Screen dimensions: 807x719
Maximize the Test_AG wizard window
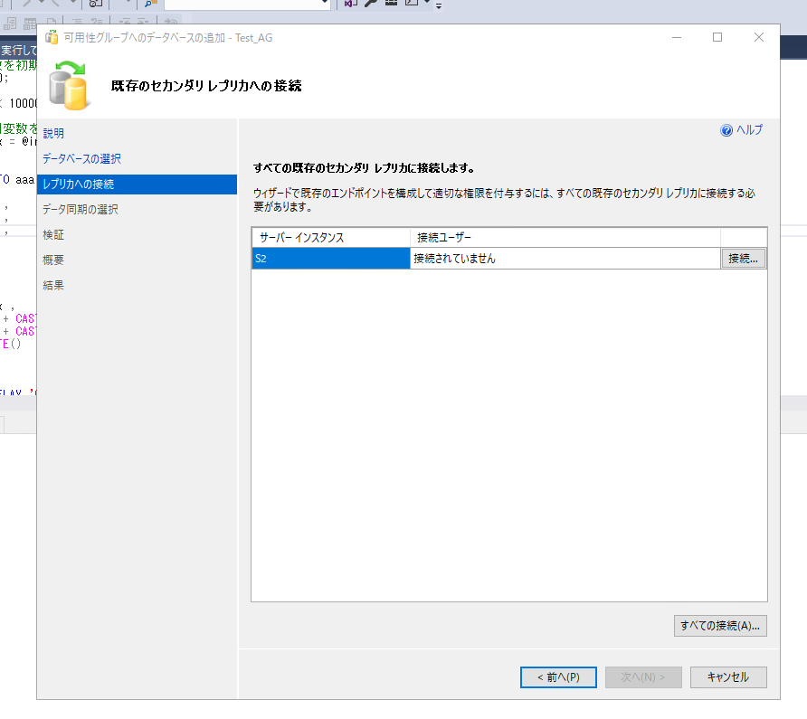coord(717,38)
